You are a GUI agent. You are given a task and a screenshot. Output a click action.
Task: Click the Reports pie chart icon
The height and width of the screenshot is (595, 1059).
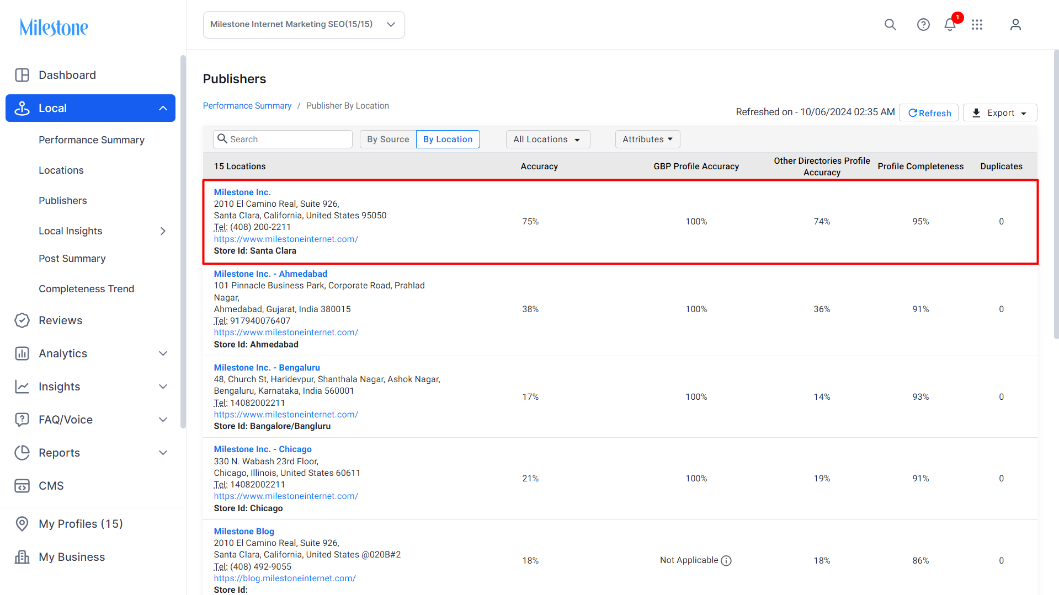coord(22,453)
